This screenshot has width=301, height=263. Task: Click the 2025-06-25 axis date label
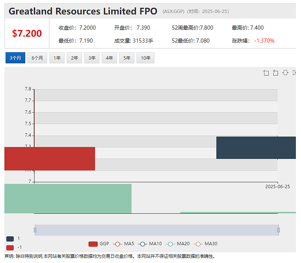(277, 187)
